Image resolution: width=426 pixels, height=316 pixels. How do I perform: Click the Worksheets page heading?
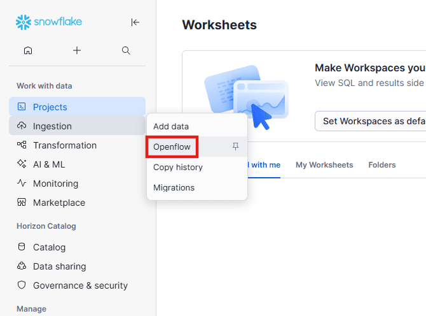[x=219, y=25]
